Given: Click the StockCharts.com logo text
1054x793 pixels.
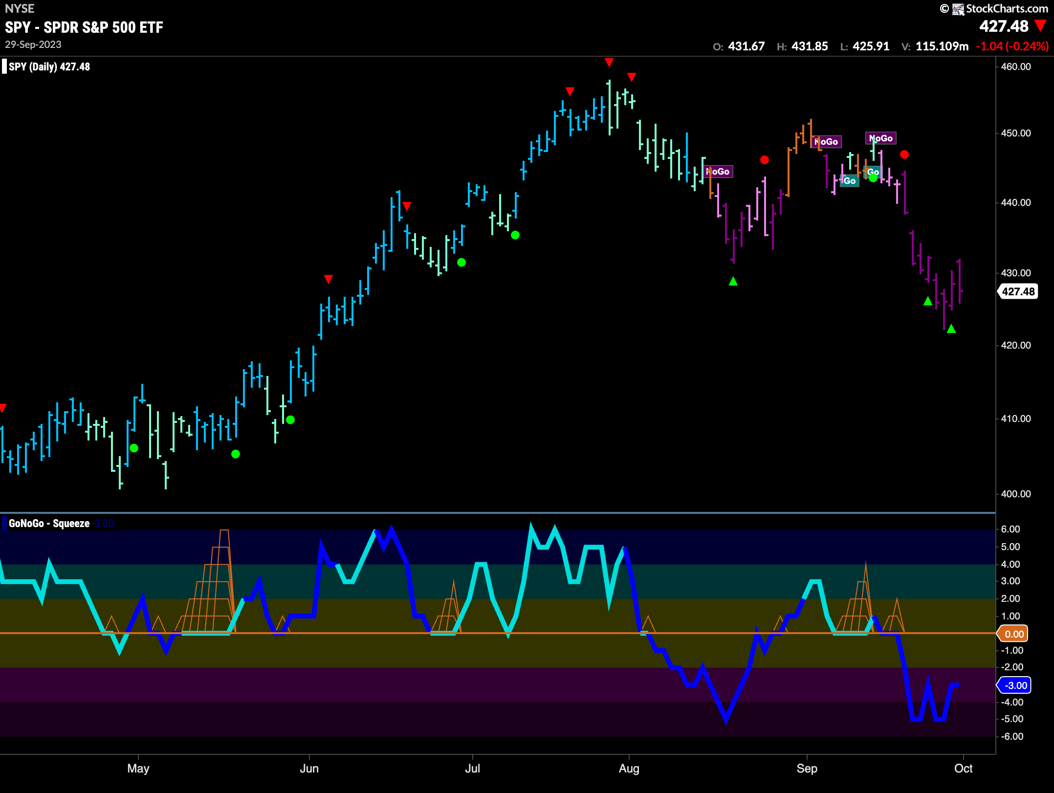Looking at the screenshot, I should click(x=1007, y=8).
